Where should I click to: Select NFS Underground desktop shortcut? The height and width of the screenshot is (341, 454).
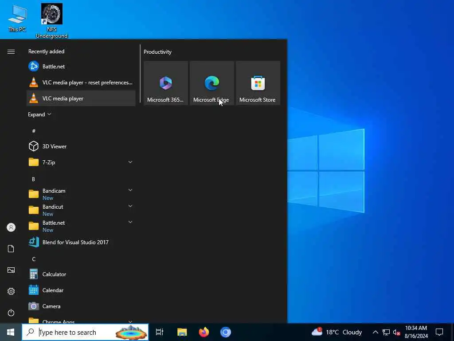click(x=51, y=21)
